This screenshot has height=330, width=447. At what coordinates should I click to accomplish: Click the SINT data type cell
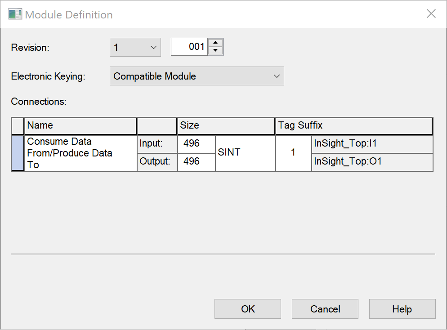(x=245, y=153)
